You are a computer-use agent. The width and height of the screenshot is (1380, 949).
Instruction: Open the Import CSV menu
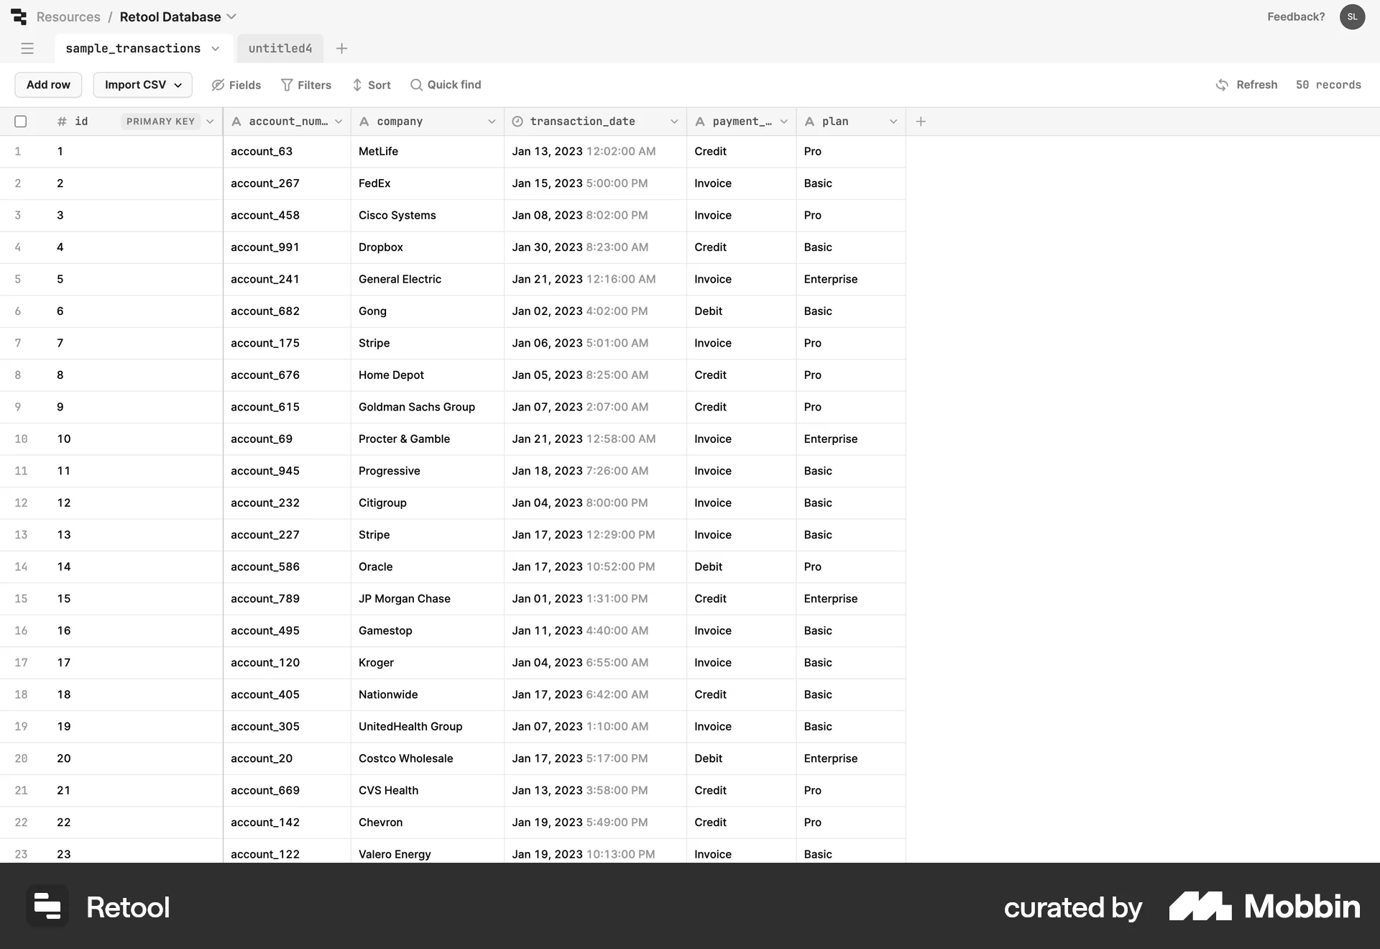tap(142, 84)
